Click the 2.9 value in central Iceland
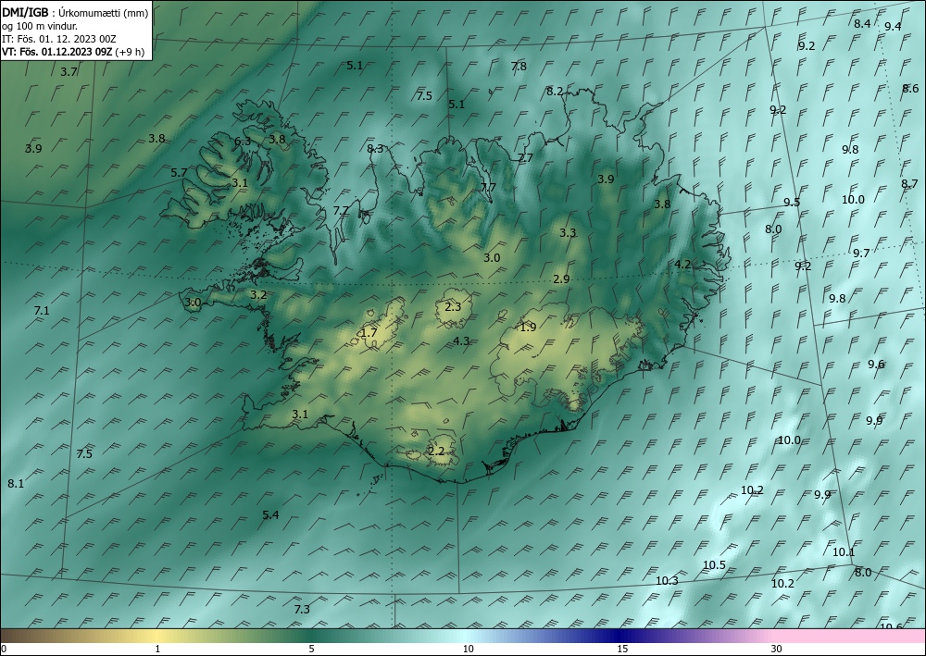The image size is (926, 656). (562, 279)
